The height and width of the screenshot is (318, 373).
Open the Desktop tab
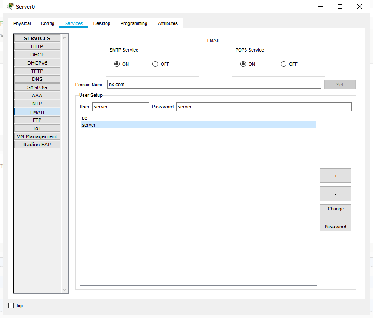(x=102, y=23)
